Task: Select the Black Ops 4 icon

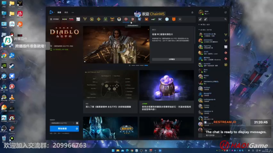Action: pos(174,19)
